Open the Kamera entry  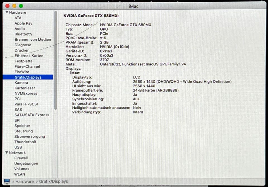click(21, 82)
